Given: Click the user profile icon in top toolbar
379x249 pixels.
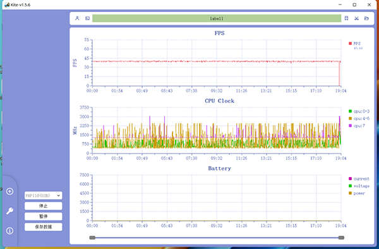Looking at the screenshot, I should 77,18.
